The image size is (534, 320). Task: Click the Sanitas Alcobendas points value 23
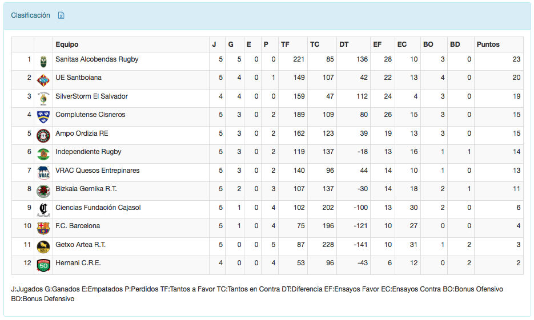tap(516, 59)
